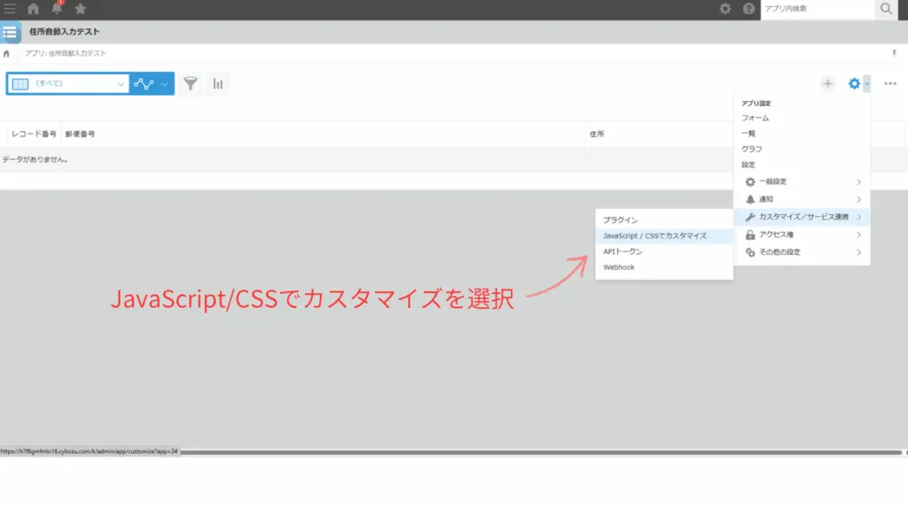The image size is (908, 510).
Task: Select the funnel filter icon
Action: (190, 84)
